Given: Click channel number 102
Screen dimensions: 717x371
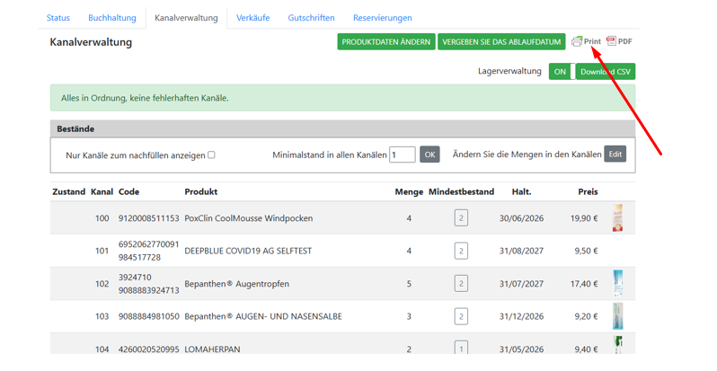Looking at the screenshot, I should (x=102, y=284).
